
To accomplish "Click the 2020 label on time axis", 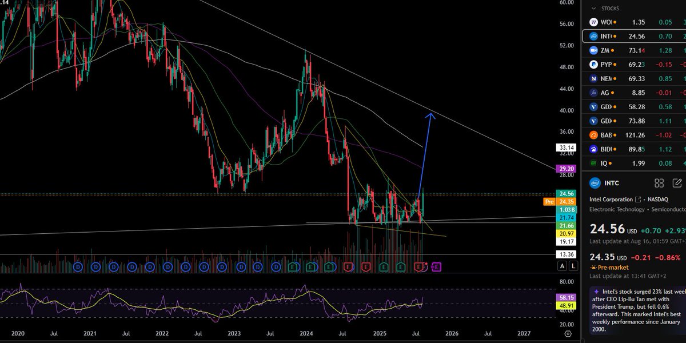I will click(18, 333).
